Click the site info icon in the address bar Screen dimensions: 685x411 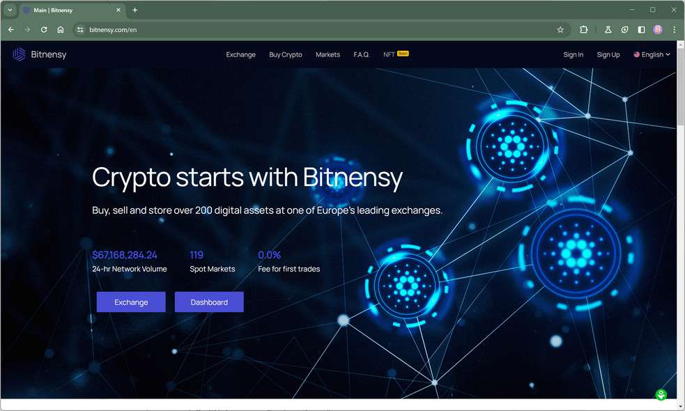pyautogui.click(x=80, y=29)
